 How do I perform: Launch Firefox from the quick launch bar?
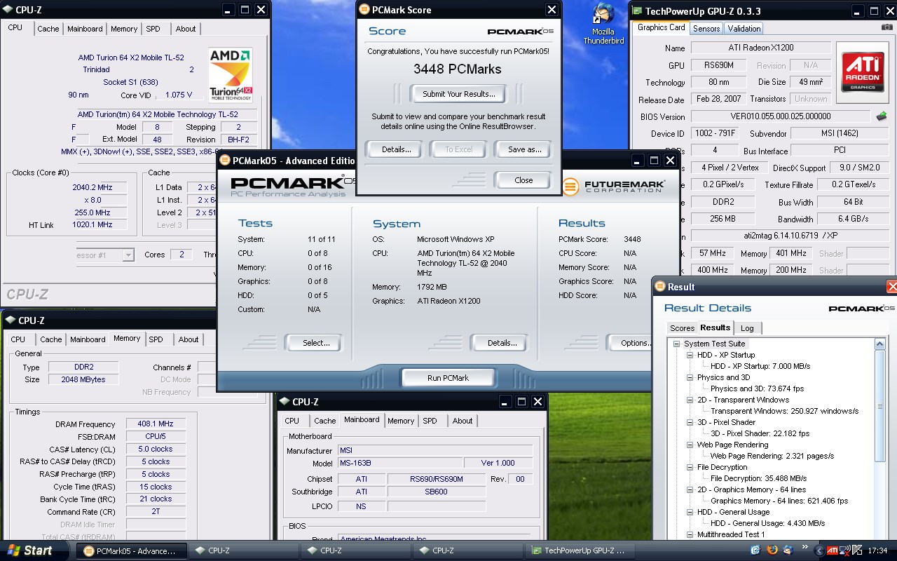772,550
